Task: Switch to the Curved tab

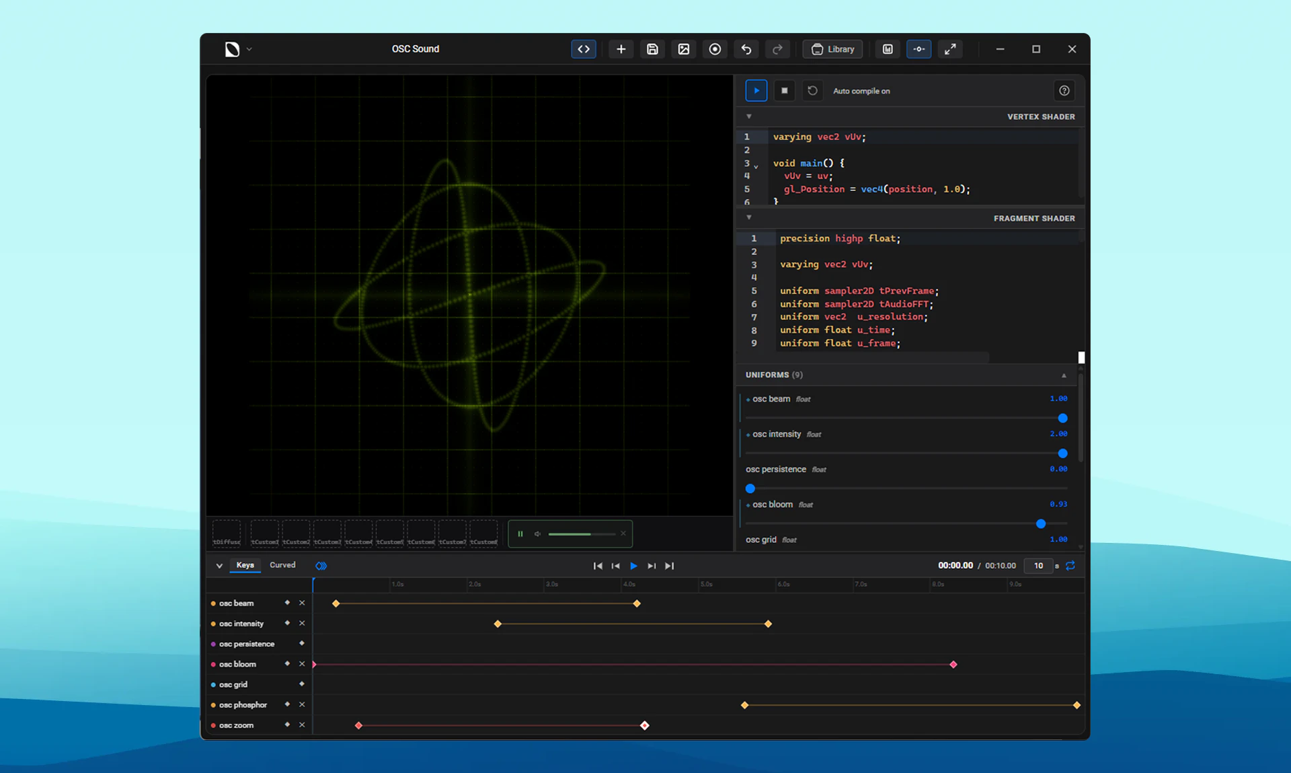Action: (282, 565)
